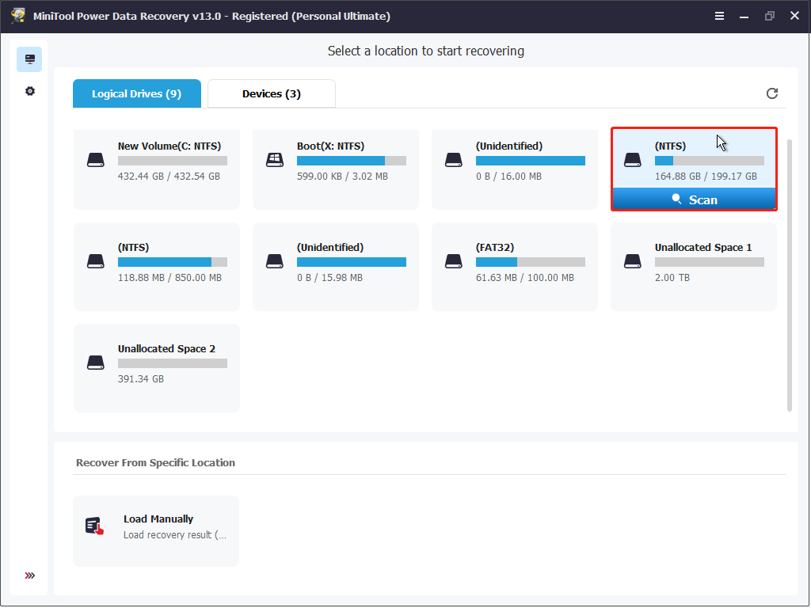The image size is (811, 608).
Task: Click the "Unallocated Space 2" label
Action: click(x=166, y=349)
